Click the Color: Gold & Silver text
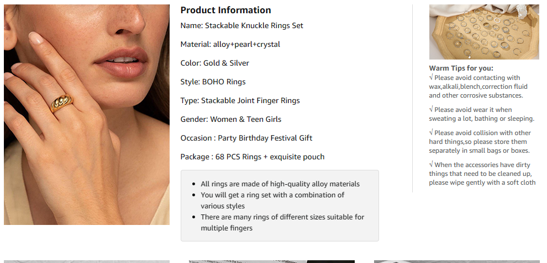The height and width of the screenshot is (263, 547). pos(214,63)
